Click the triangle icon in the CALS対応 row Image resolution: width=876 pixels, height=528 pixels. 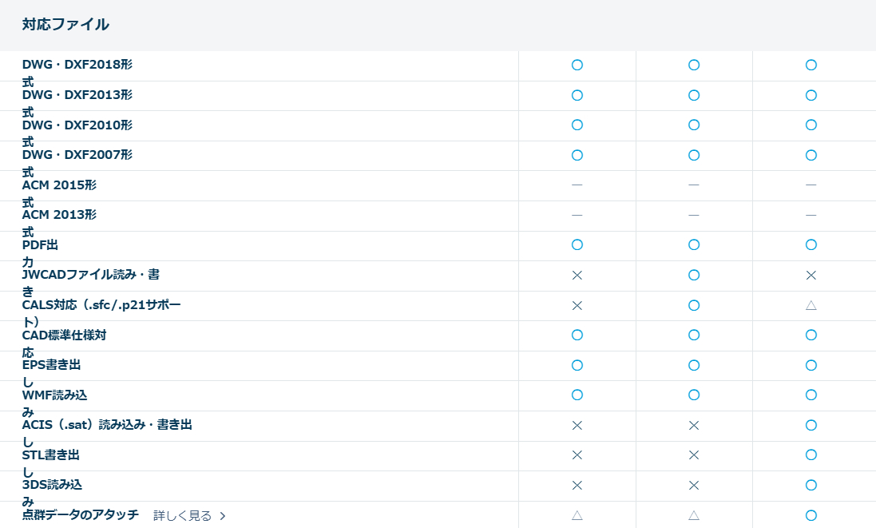pyautogui.click(x=811, y=305)
